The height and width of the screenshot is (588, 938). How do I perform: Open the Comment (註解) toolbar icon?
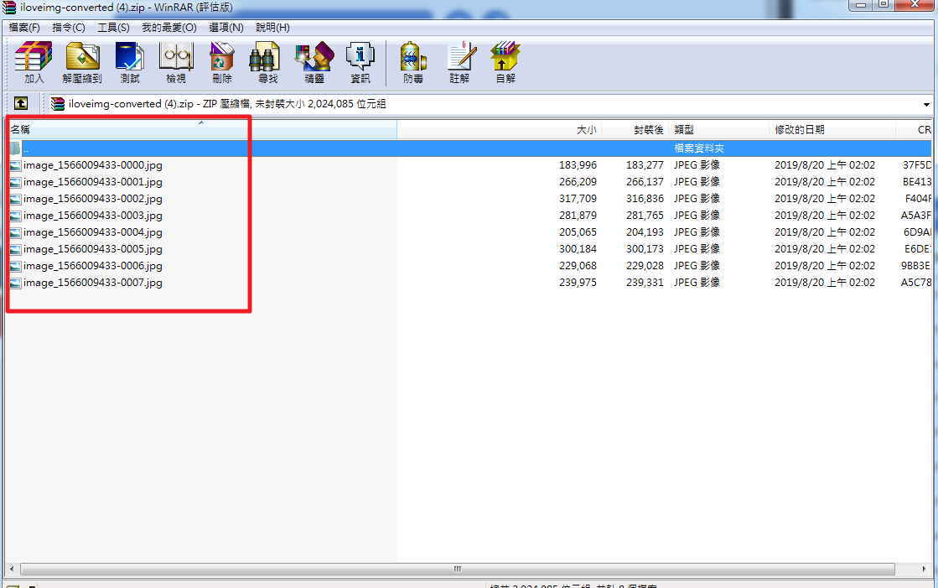click(459, 62)
